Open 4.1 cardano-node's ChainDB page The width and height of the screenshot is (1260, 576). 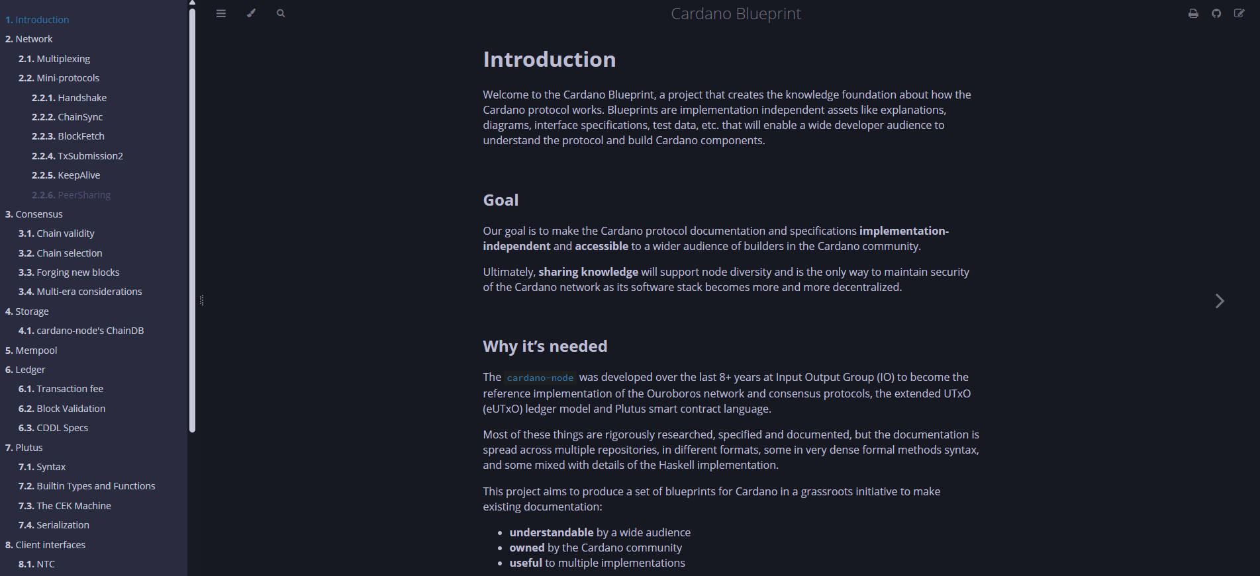(81, 331)
